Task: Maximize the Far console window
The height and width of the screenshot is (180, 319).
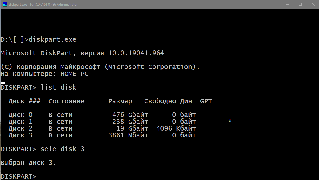Action: [300, 4]
